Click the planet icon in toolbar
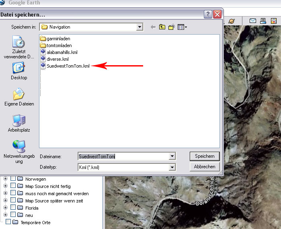The image size is (281, 229). coord(232,21)
